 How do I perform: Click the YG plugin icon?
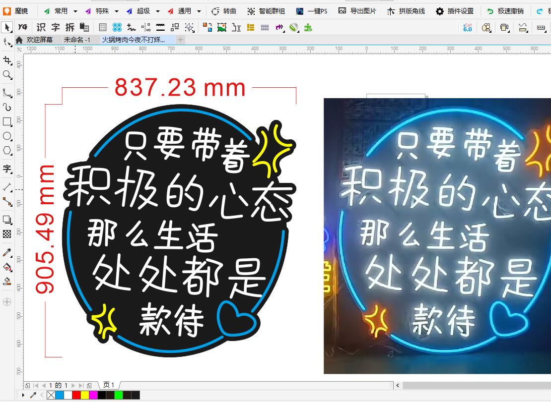pos(22,27)
